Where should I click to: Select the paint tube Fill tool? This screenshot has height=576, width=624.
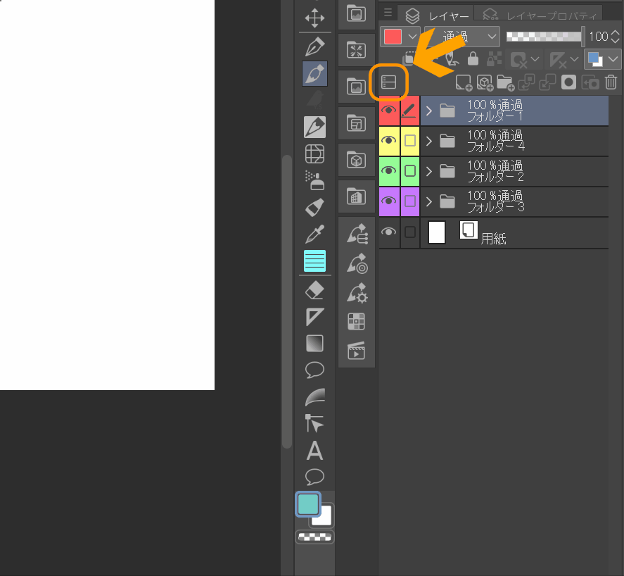(x=314, y=207)
